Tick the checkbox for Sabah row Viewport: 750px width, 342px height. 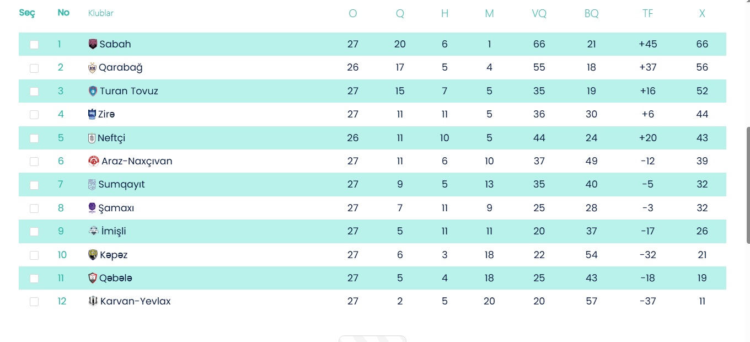pos(34,45)
